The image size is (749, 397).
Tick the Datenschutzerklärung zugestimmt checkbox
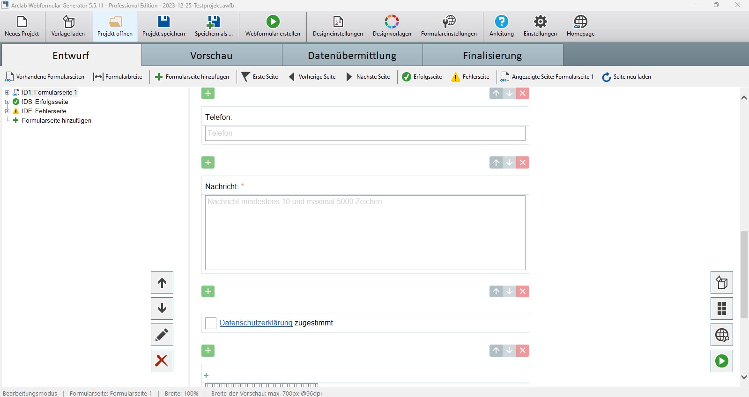tap(211, 323)
